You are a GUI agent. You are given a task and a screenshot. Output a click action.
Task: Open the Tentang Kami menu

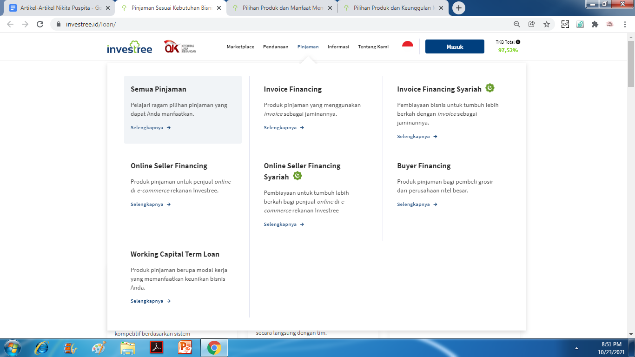coord(373,46)
